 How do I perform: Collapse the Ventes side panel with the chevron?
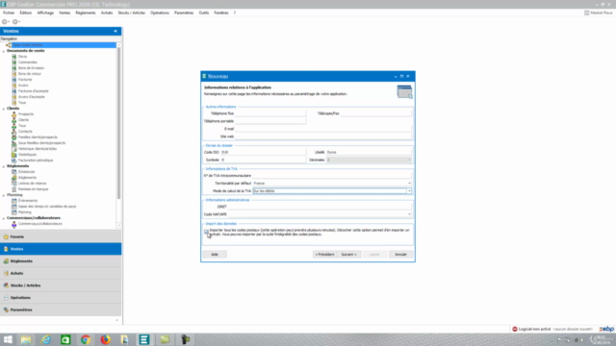[x=115, y=31]
